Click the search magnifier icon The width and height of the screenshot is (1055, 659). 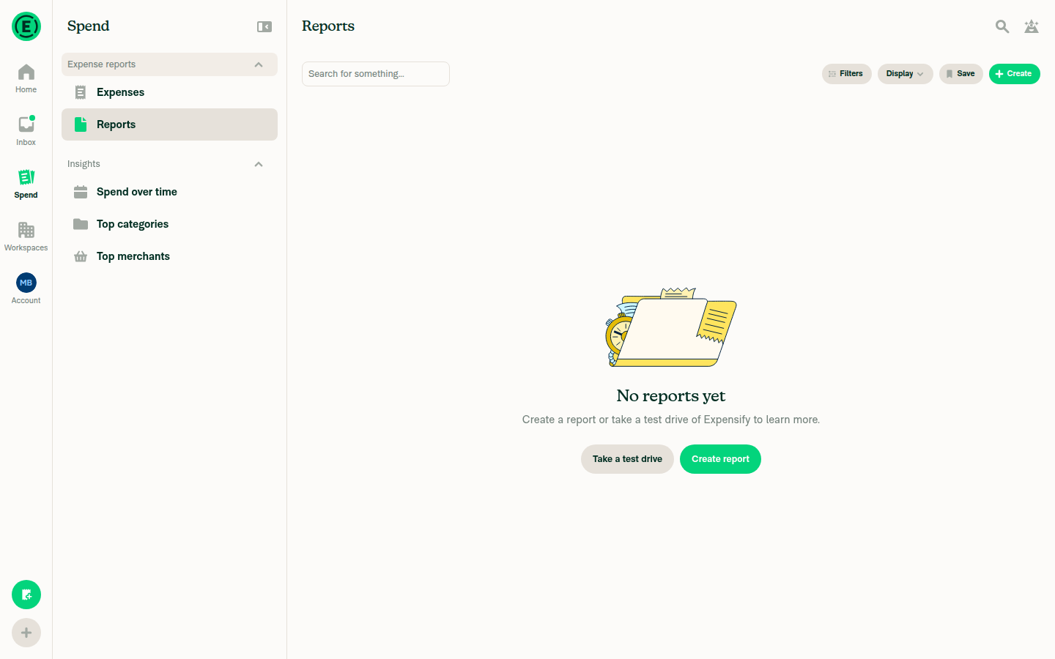(x=1002, y=27)
